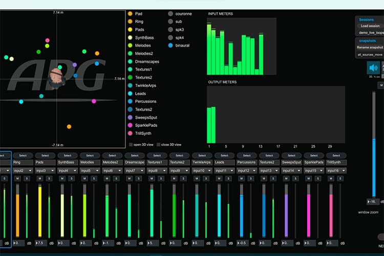Click the lowest orange dot in spatial view

[69, 126]
